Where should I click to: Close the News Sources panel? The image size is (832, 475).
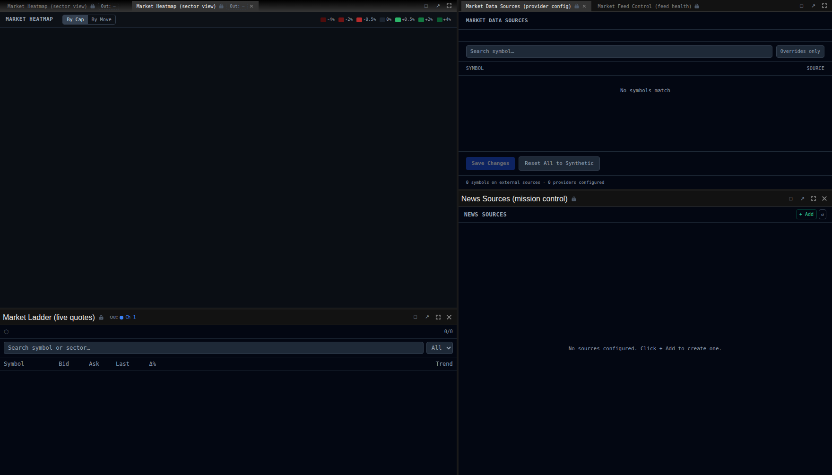point(824,199)
